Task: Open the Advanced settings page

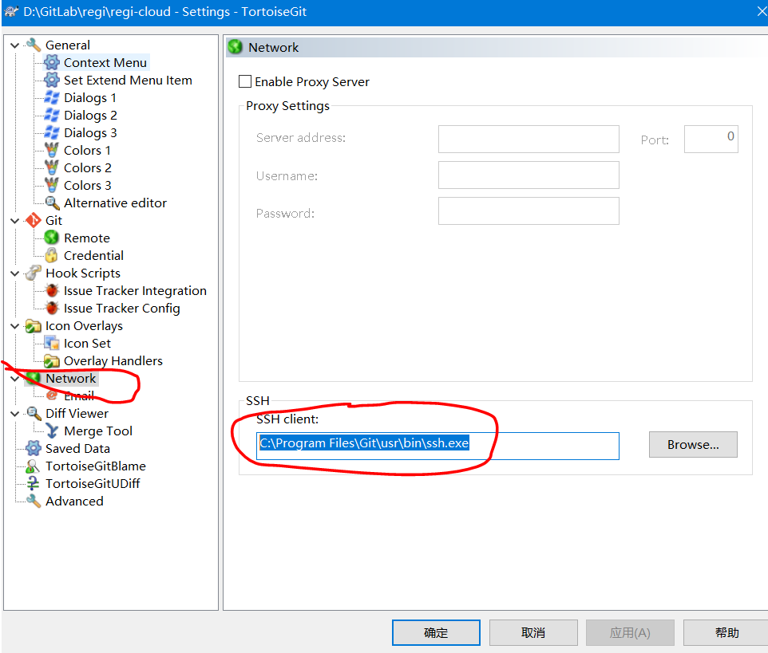Action: 74,502
